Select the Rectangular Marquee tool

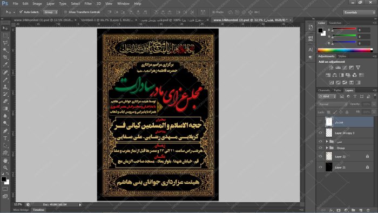click(x=5, y=36)
